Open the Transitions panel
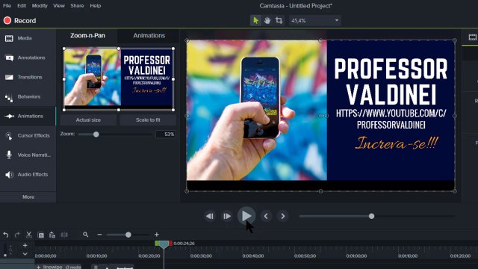Image resolution: width=478 pixels, height=269 pixels. tap(28, 77)
